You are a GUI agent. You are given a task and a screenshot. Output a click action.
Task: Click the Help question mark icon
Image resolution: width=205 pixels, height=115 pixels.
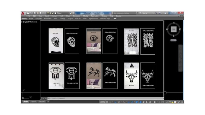(x=165, y=13)
